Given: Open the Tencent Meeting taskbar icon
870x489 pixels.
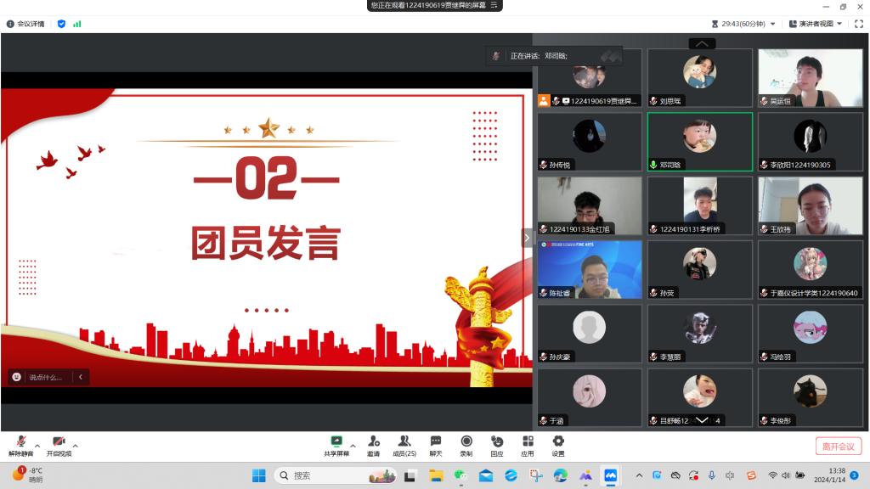Looking at the screenshot, I should 610,475.
